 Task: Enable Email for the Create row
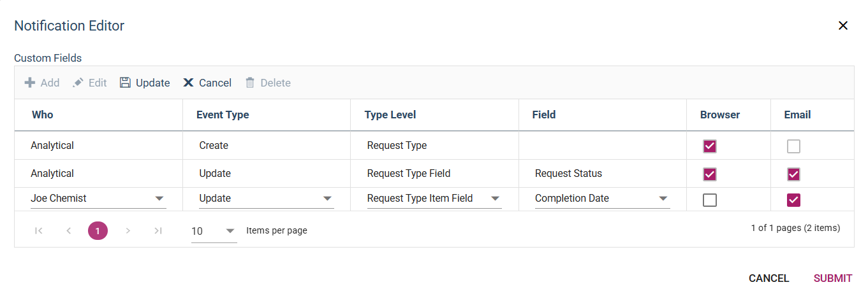(x=793, y=146)
